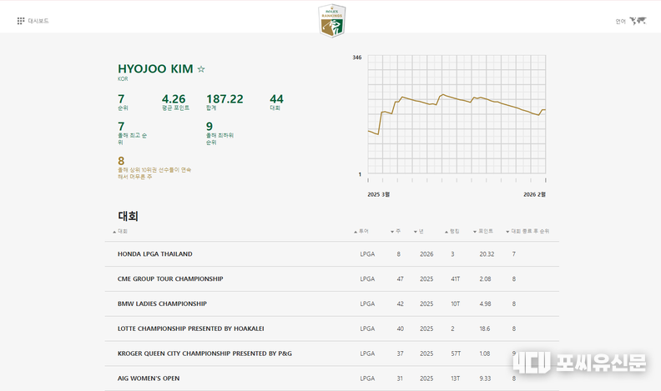Open CME Group Tour Championship row
Viewport: 661px width, 391px height.
(x=170, y=279)
